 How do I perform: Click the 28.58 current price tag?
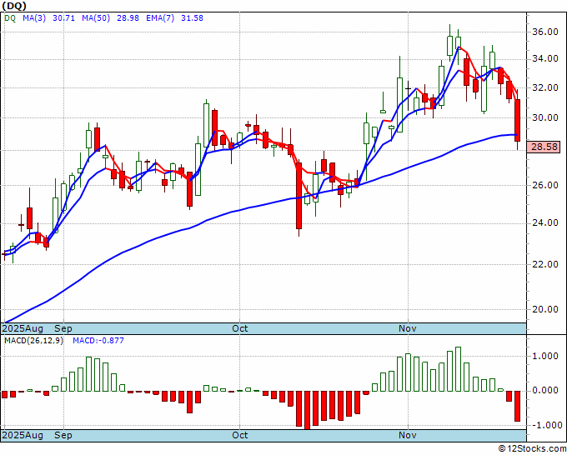(x=543, y=147)
